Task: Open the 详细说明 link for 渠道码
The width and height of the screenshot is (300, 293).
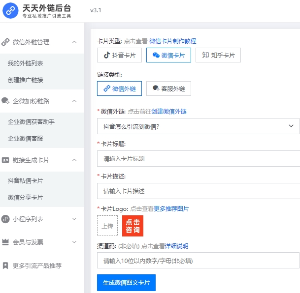Action: pyautogui.click(x=176, y=246)
